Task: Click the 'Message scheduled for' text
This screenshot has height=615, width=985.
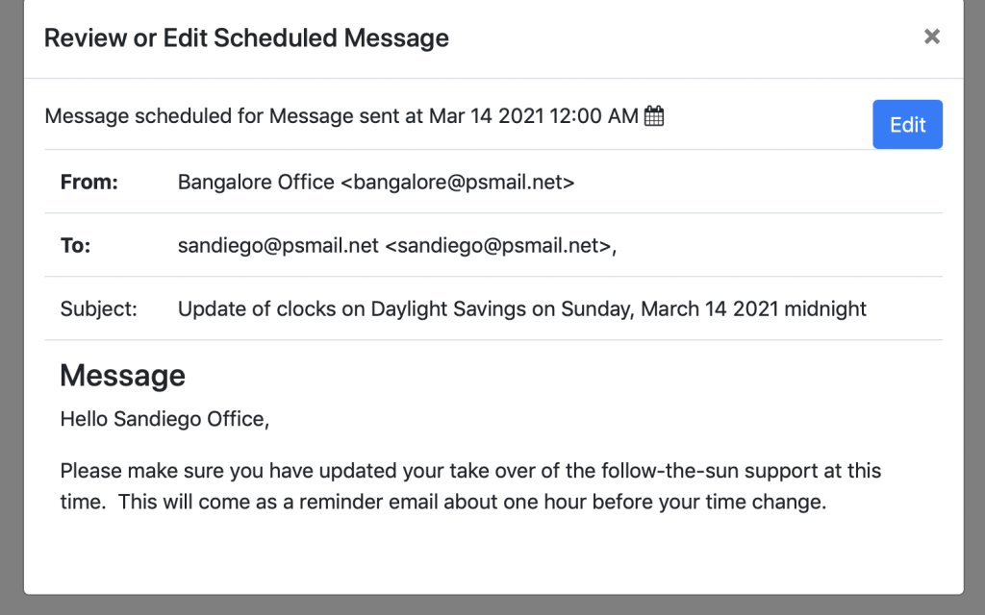Action: (154, 116)
